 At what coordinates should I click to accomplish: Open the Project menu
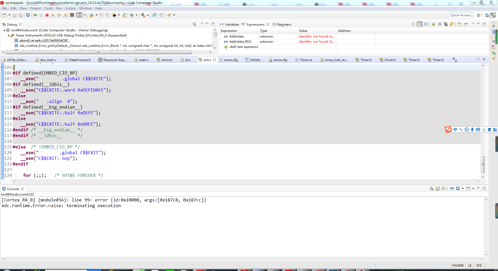coord(36,8)
